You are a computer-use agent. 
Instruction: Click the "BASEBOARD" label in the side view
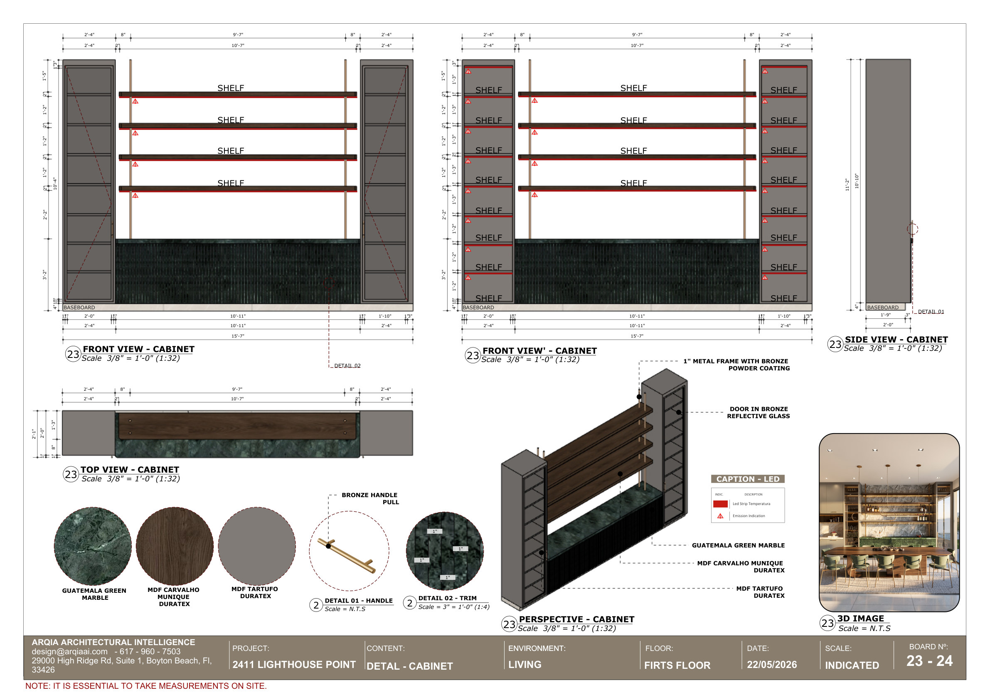tap(883, 308)
